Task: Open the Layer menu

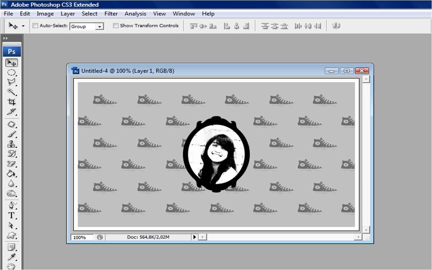Action: coord(68,13)
